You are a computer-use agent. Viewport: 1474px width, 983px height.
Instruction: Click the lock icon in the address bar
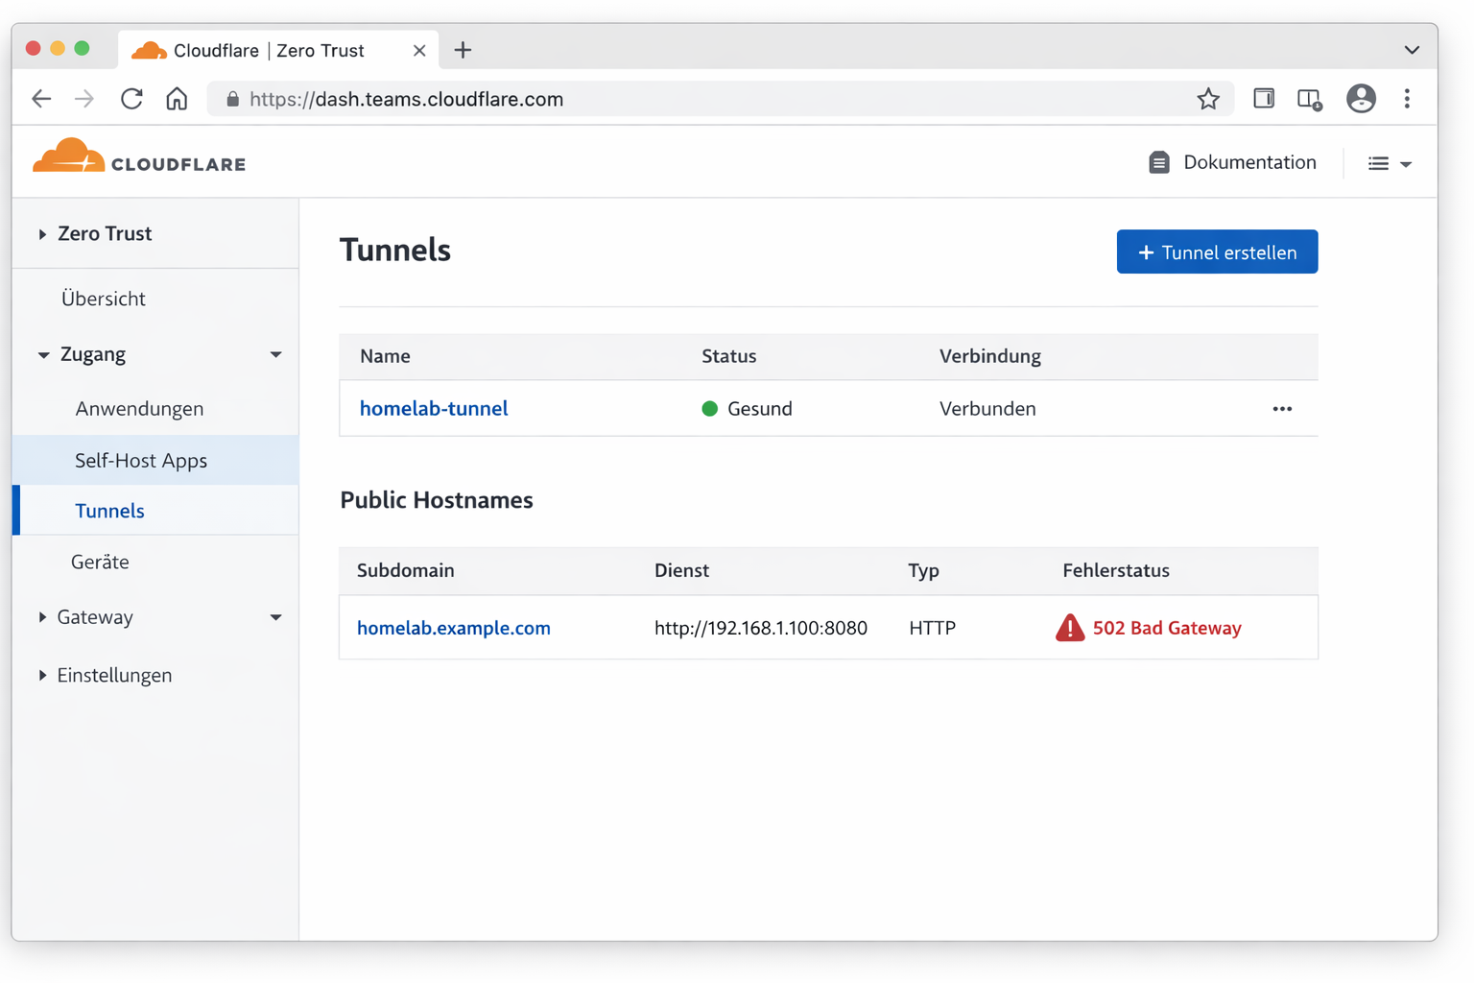click(x=232, y=99)
